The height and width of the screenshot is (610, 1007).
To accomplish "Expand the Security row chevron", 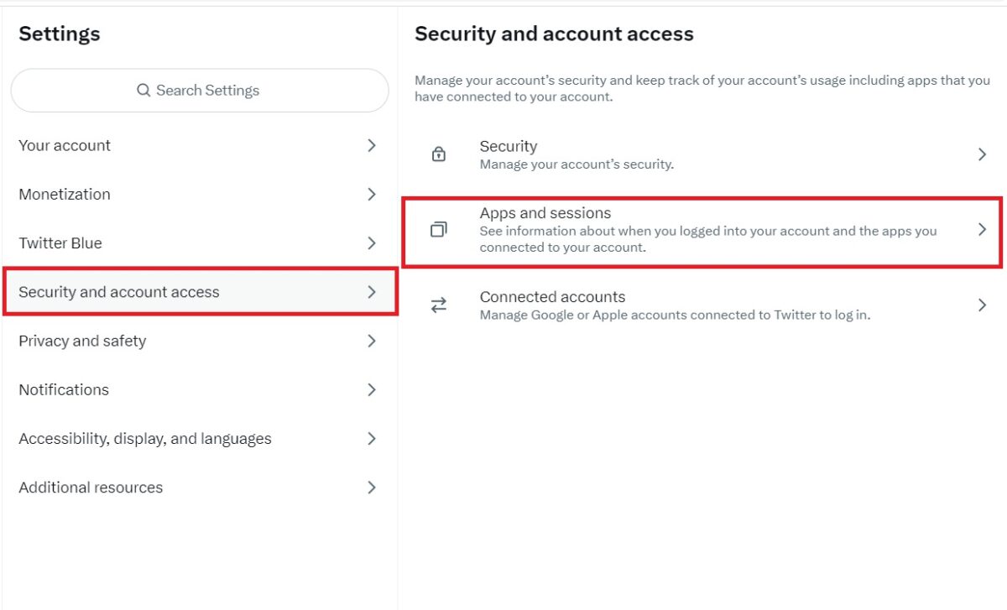I will coord(982,154).
